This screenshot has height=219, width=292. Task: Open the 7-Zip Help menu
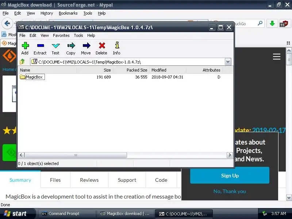point(91,35)
